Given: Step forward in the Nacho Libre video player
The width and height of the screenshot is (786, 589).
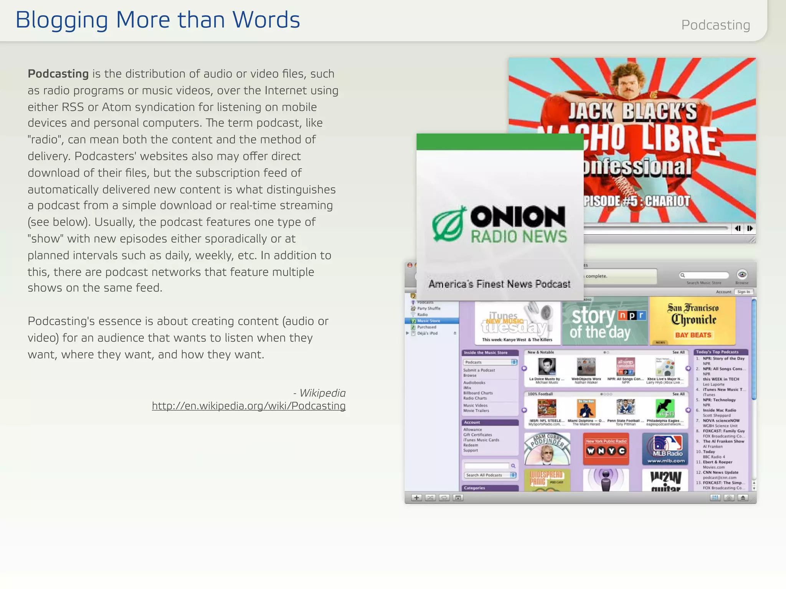Looking at the screenshot, I should (x=750, y=229).
